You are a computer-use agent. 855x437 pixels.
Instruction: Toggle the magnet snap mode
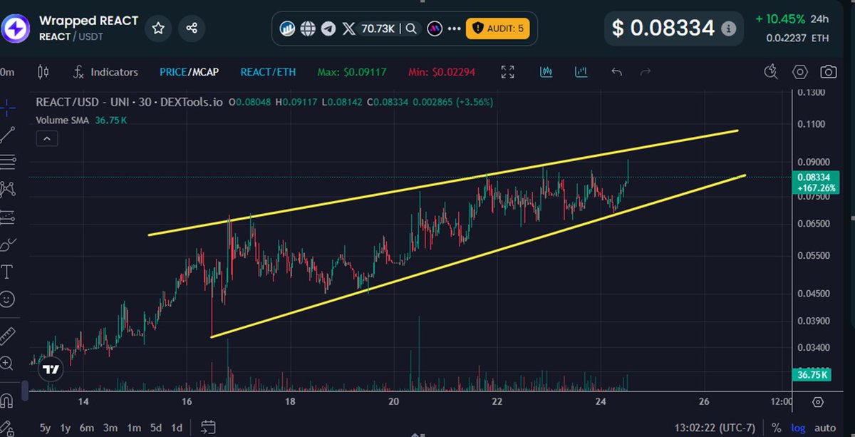coord(8,399)
